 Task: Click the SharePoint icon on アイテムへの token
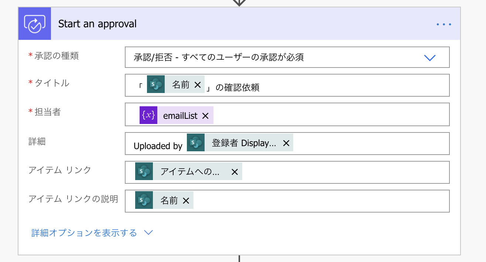coord(144,171)
